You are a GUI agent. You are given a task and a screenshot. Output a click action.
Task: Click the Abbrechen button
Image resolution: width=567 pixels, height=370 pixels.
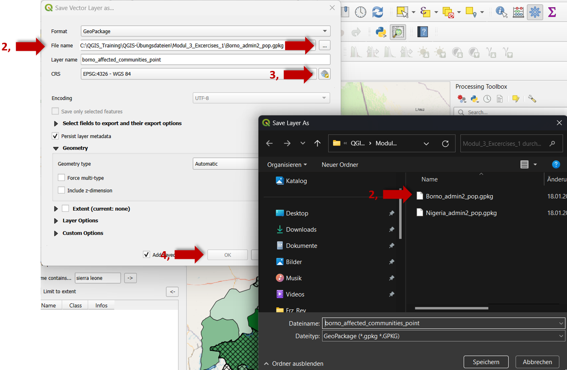[537, 362]
